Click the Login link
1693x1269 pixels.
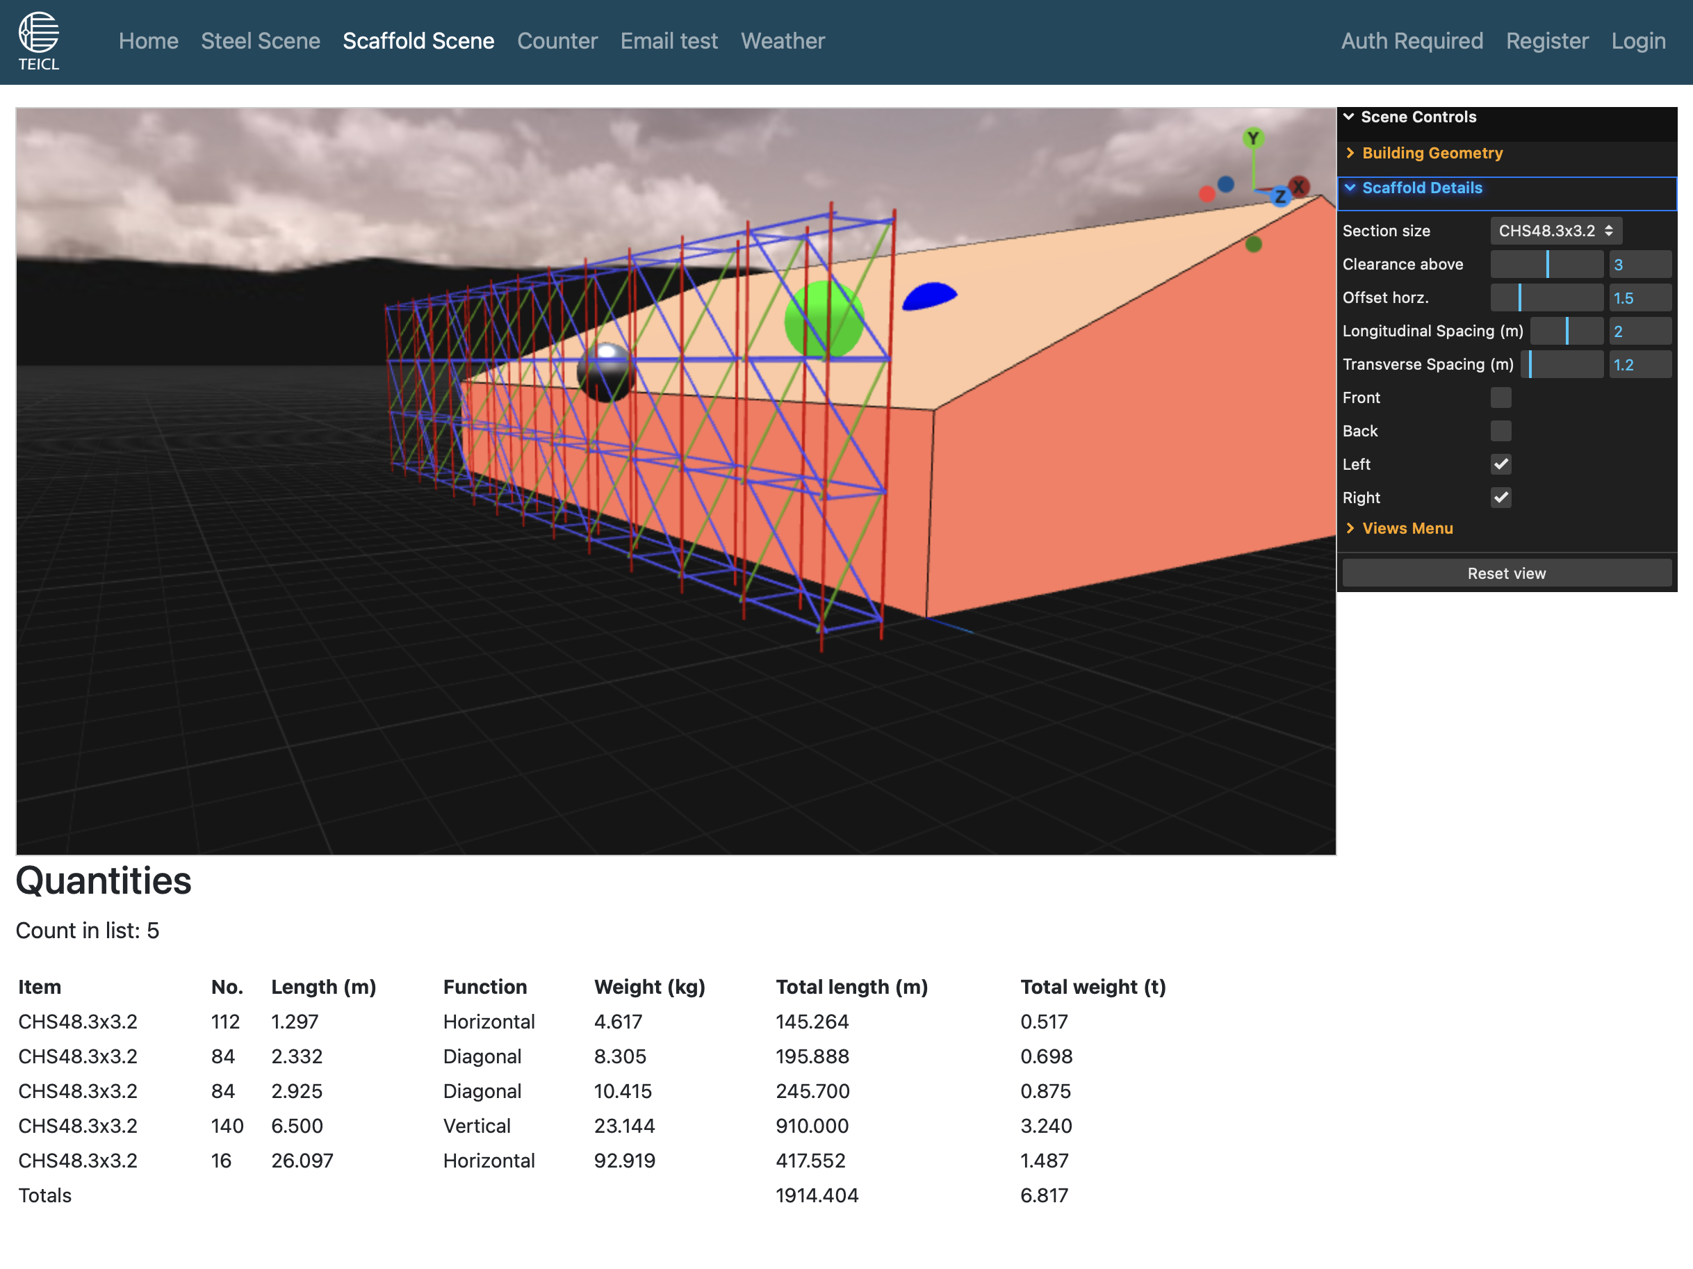pos(1638,40)
